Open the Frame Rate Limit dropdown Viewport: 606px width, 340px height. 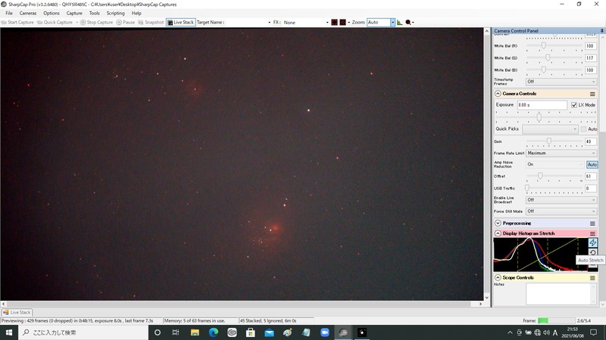tap(561, 153)
